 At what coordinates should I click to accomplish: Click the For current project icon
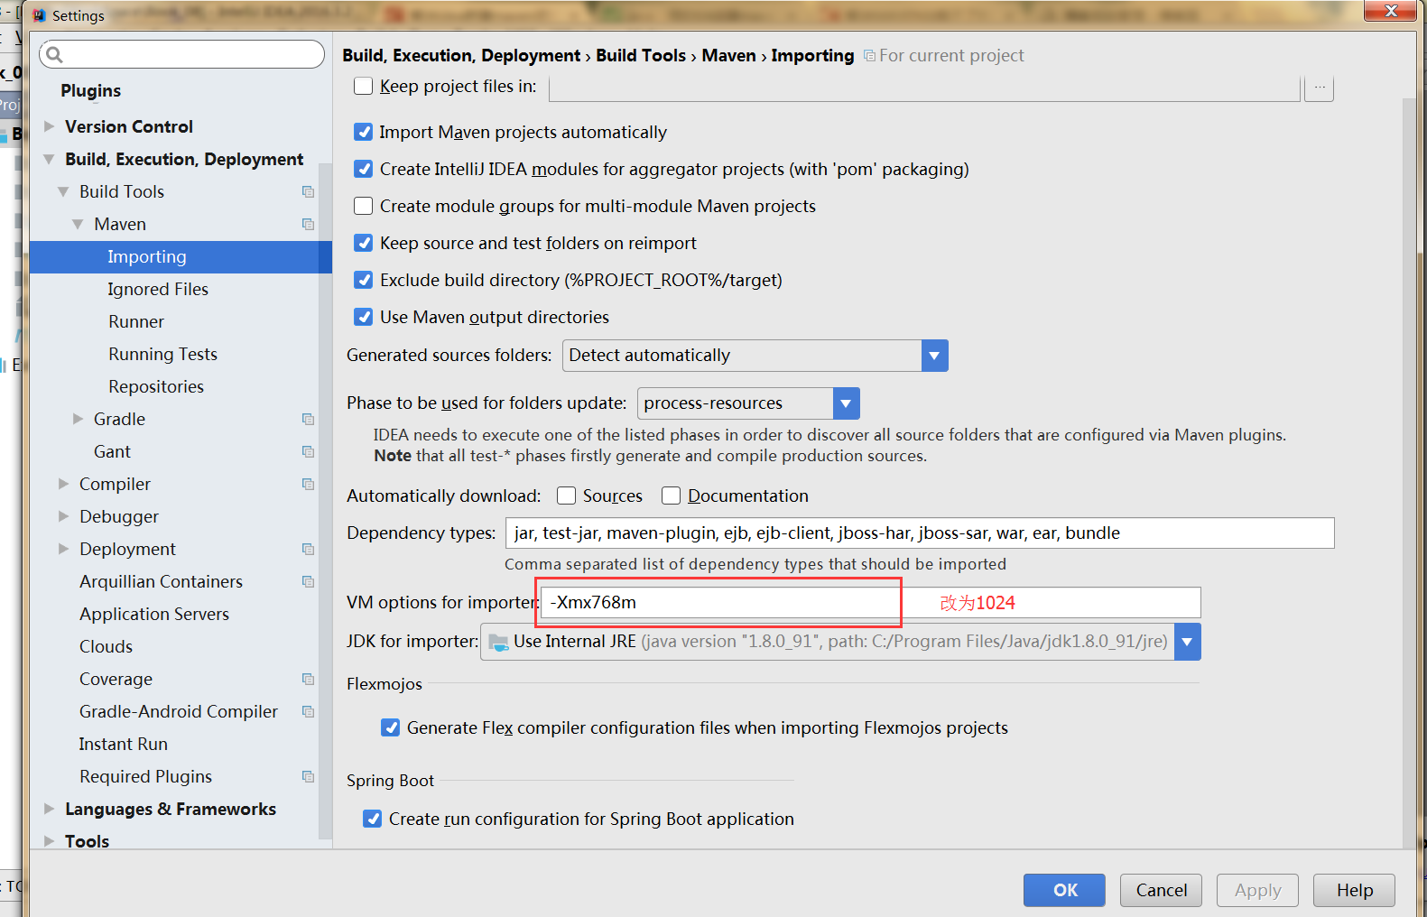tap(869, 56)
